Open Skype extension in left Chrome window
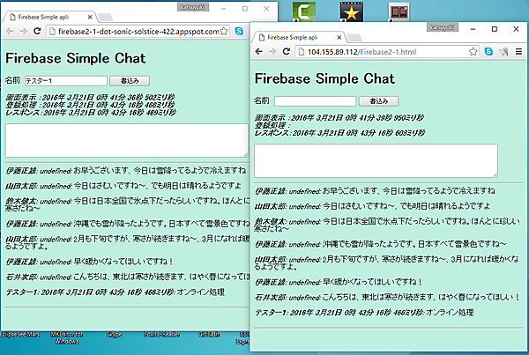 point(239,31)
